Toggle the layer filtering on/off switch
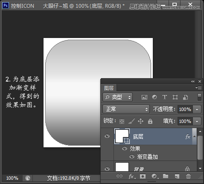The height and width of the screenshot is (184, 204). [199, 97]
